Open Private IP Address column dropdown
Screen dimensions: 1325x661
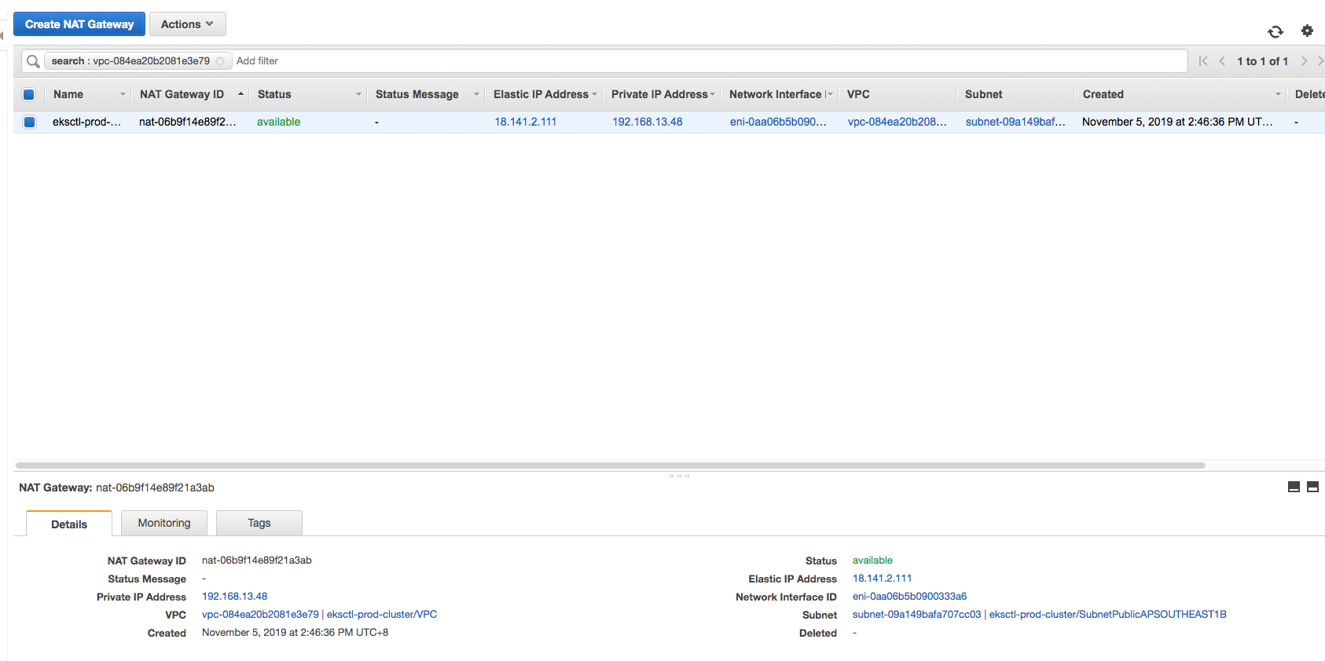point(713,94)
